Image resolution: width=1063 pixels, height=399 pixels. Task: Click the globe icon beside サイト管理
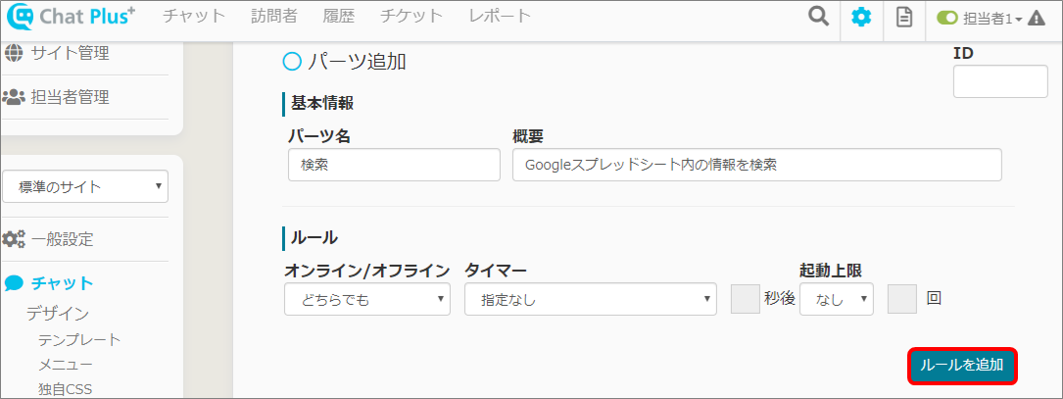pyautogui.click(x=14, y=52)
